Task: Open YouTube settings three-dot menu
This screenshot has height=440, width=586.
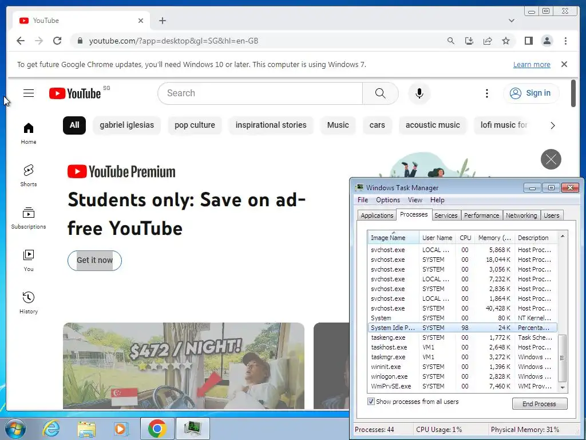Action: click(x=486, y=93)
